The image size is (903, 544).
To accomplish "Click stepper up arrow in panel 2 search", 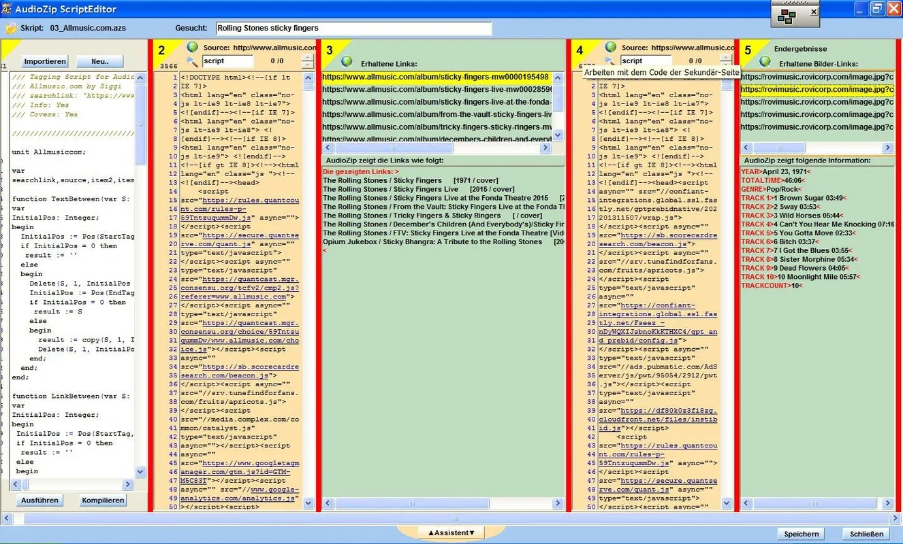I will point(308,58).
